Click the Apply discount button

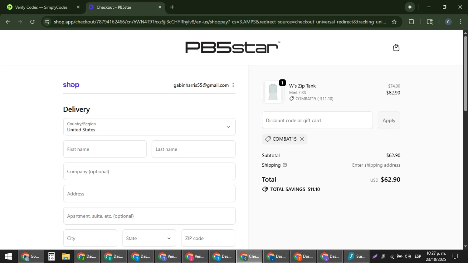(389, 120)
